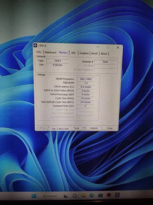Click the Close button in the CPU-Z footer
This screenshot has height=205, width=153.
tap(110, 128)
